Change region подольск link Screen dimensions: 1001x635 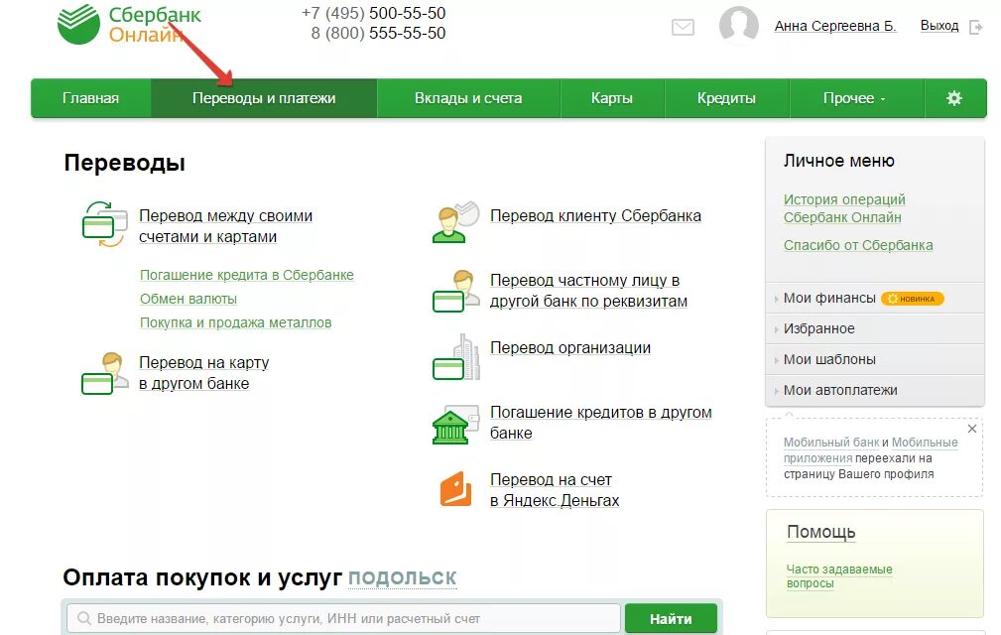pos(402,576)
